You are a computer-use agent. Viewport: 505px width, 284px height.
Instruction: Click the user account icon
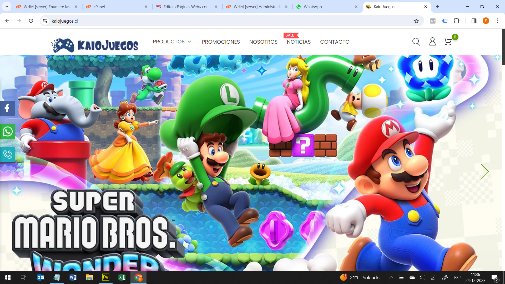[432, 42]
